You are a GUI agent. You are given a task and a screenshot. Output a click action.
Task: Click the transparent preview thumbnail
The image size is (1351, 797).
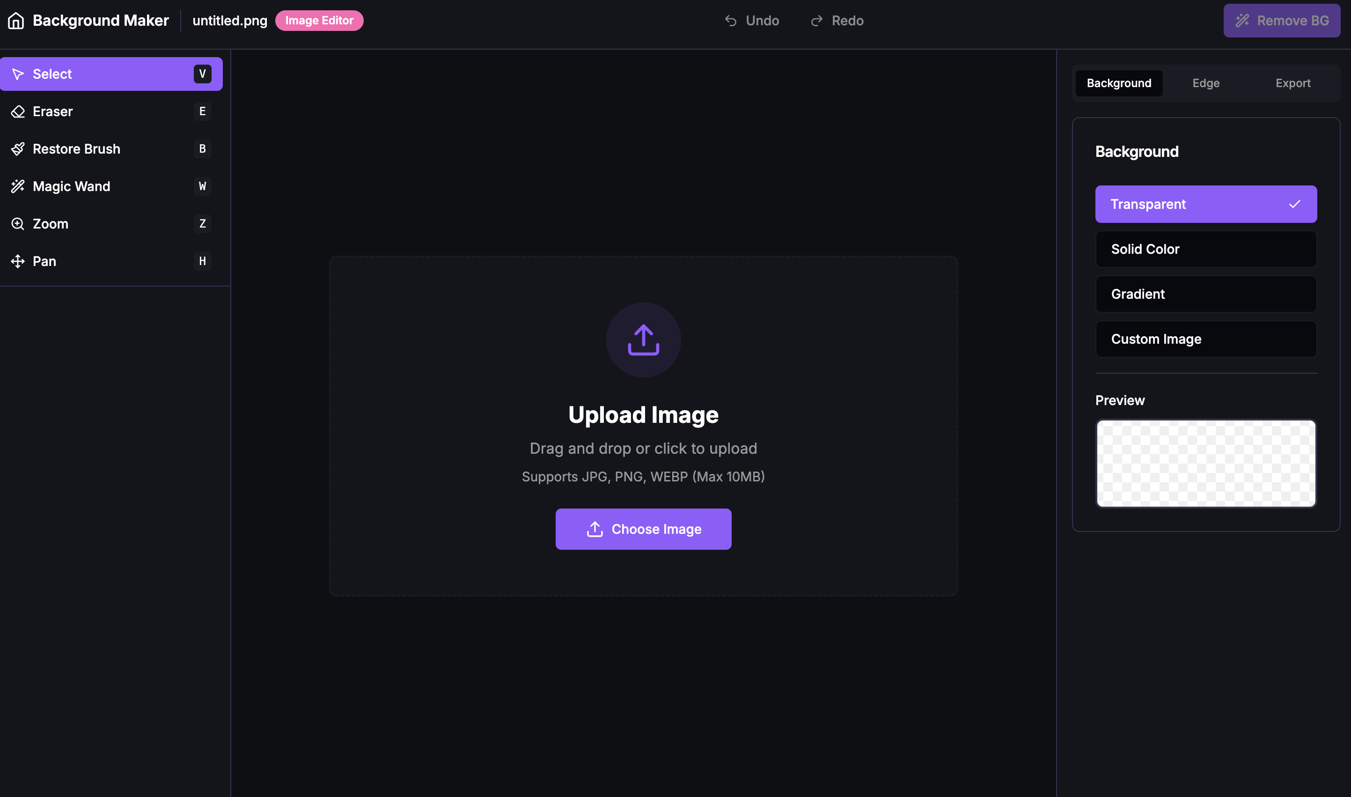point(1205,463)
